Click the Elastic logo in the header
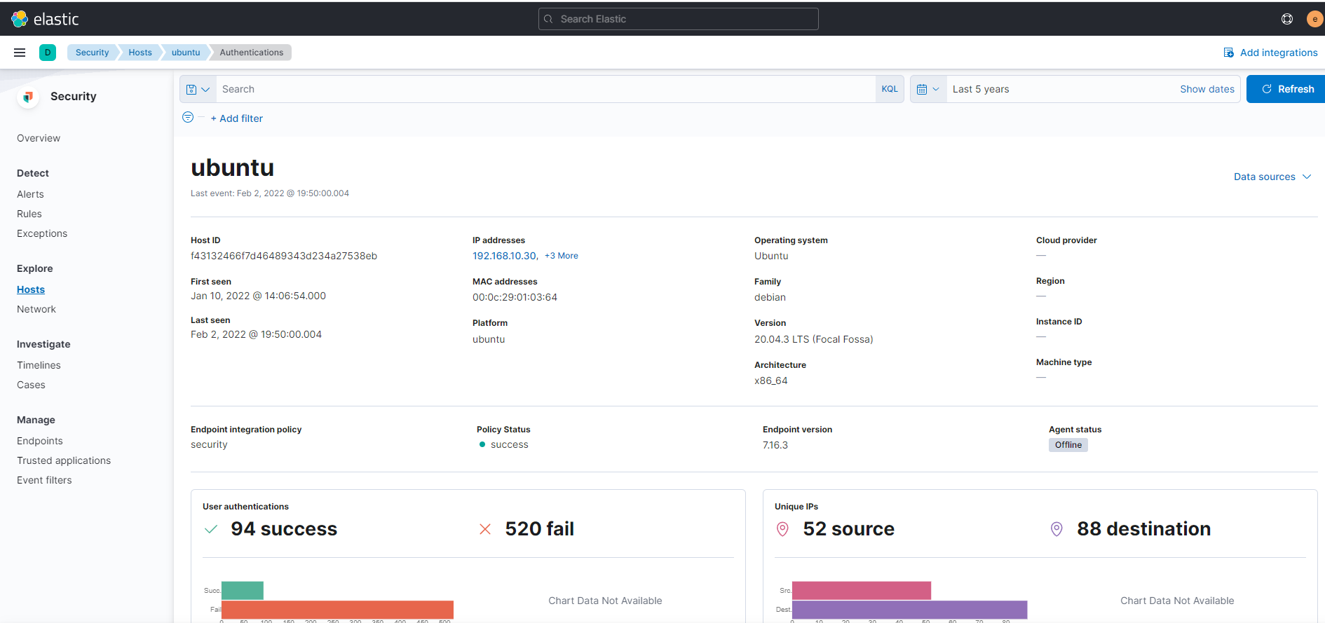Viewport: 1325px width, 623px height. click(x=45, y=19)
